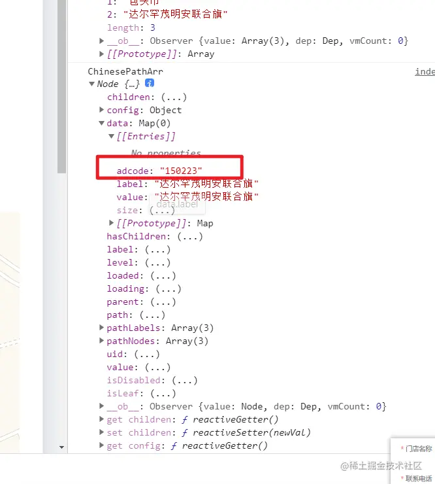
Task: Expand set children reactiveSetter row
Action: [101, 432]
